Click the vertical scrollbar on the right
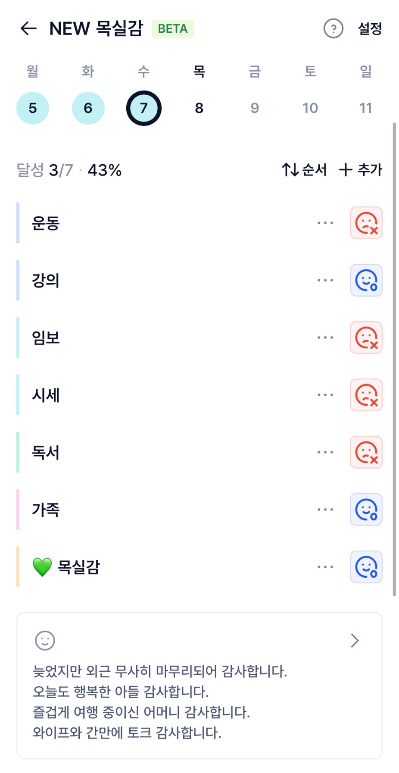 click(394, 359)
